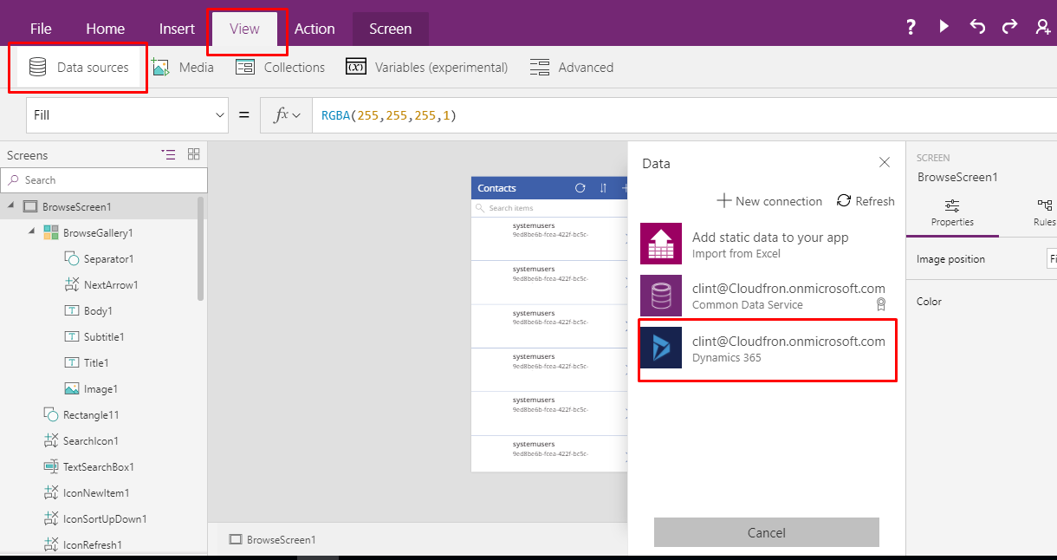The image size is (1057, 560).
Task: Click New connection
Action: click(x=769, y=201)
